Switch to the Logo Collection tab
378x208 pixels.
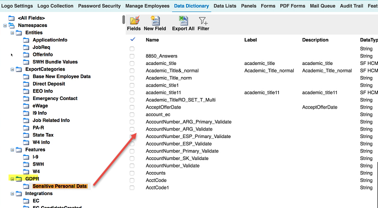click(55, 6)
